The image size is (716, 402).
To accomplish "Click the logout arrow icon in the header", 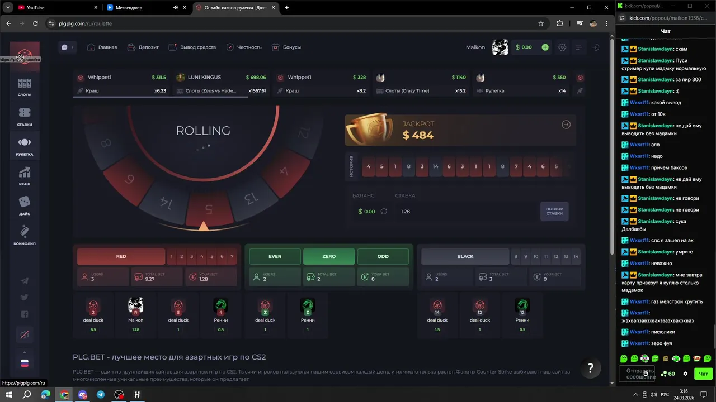I will (x=596, y=47).
